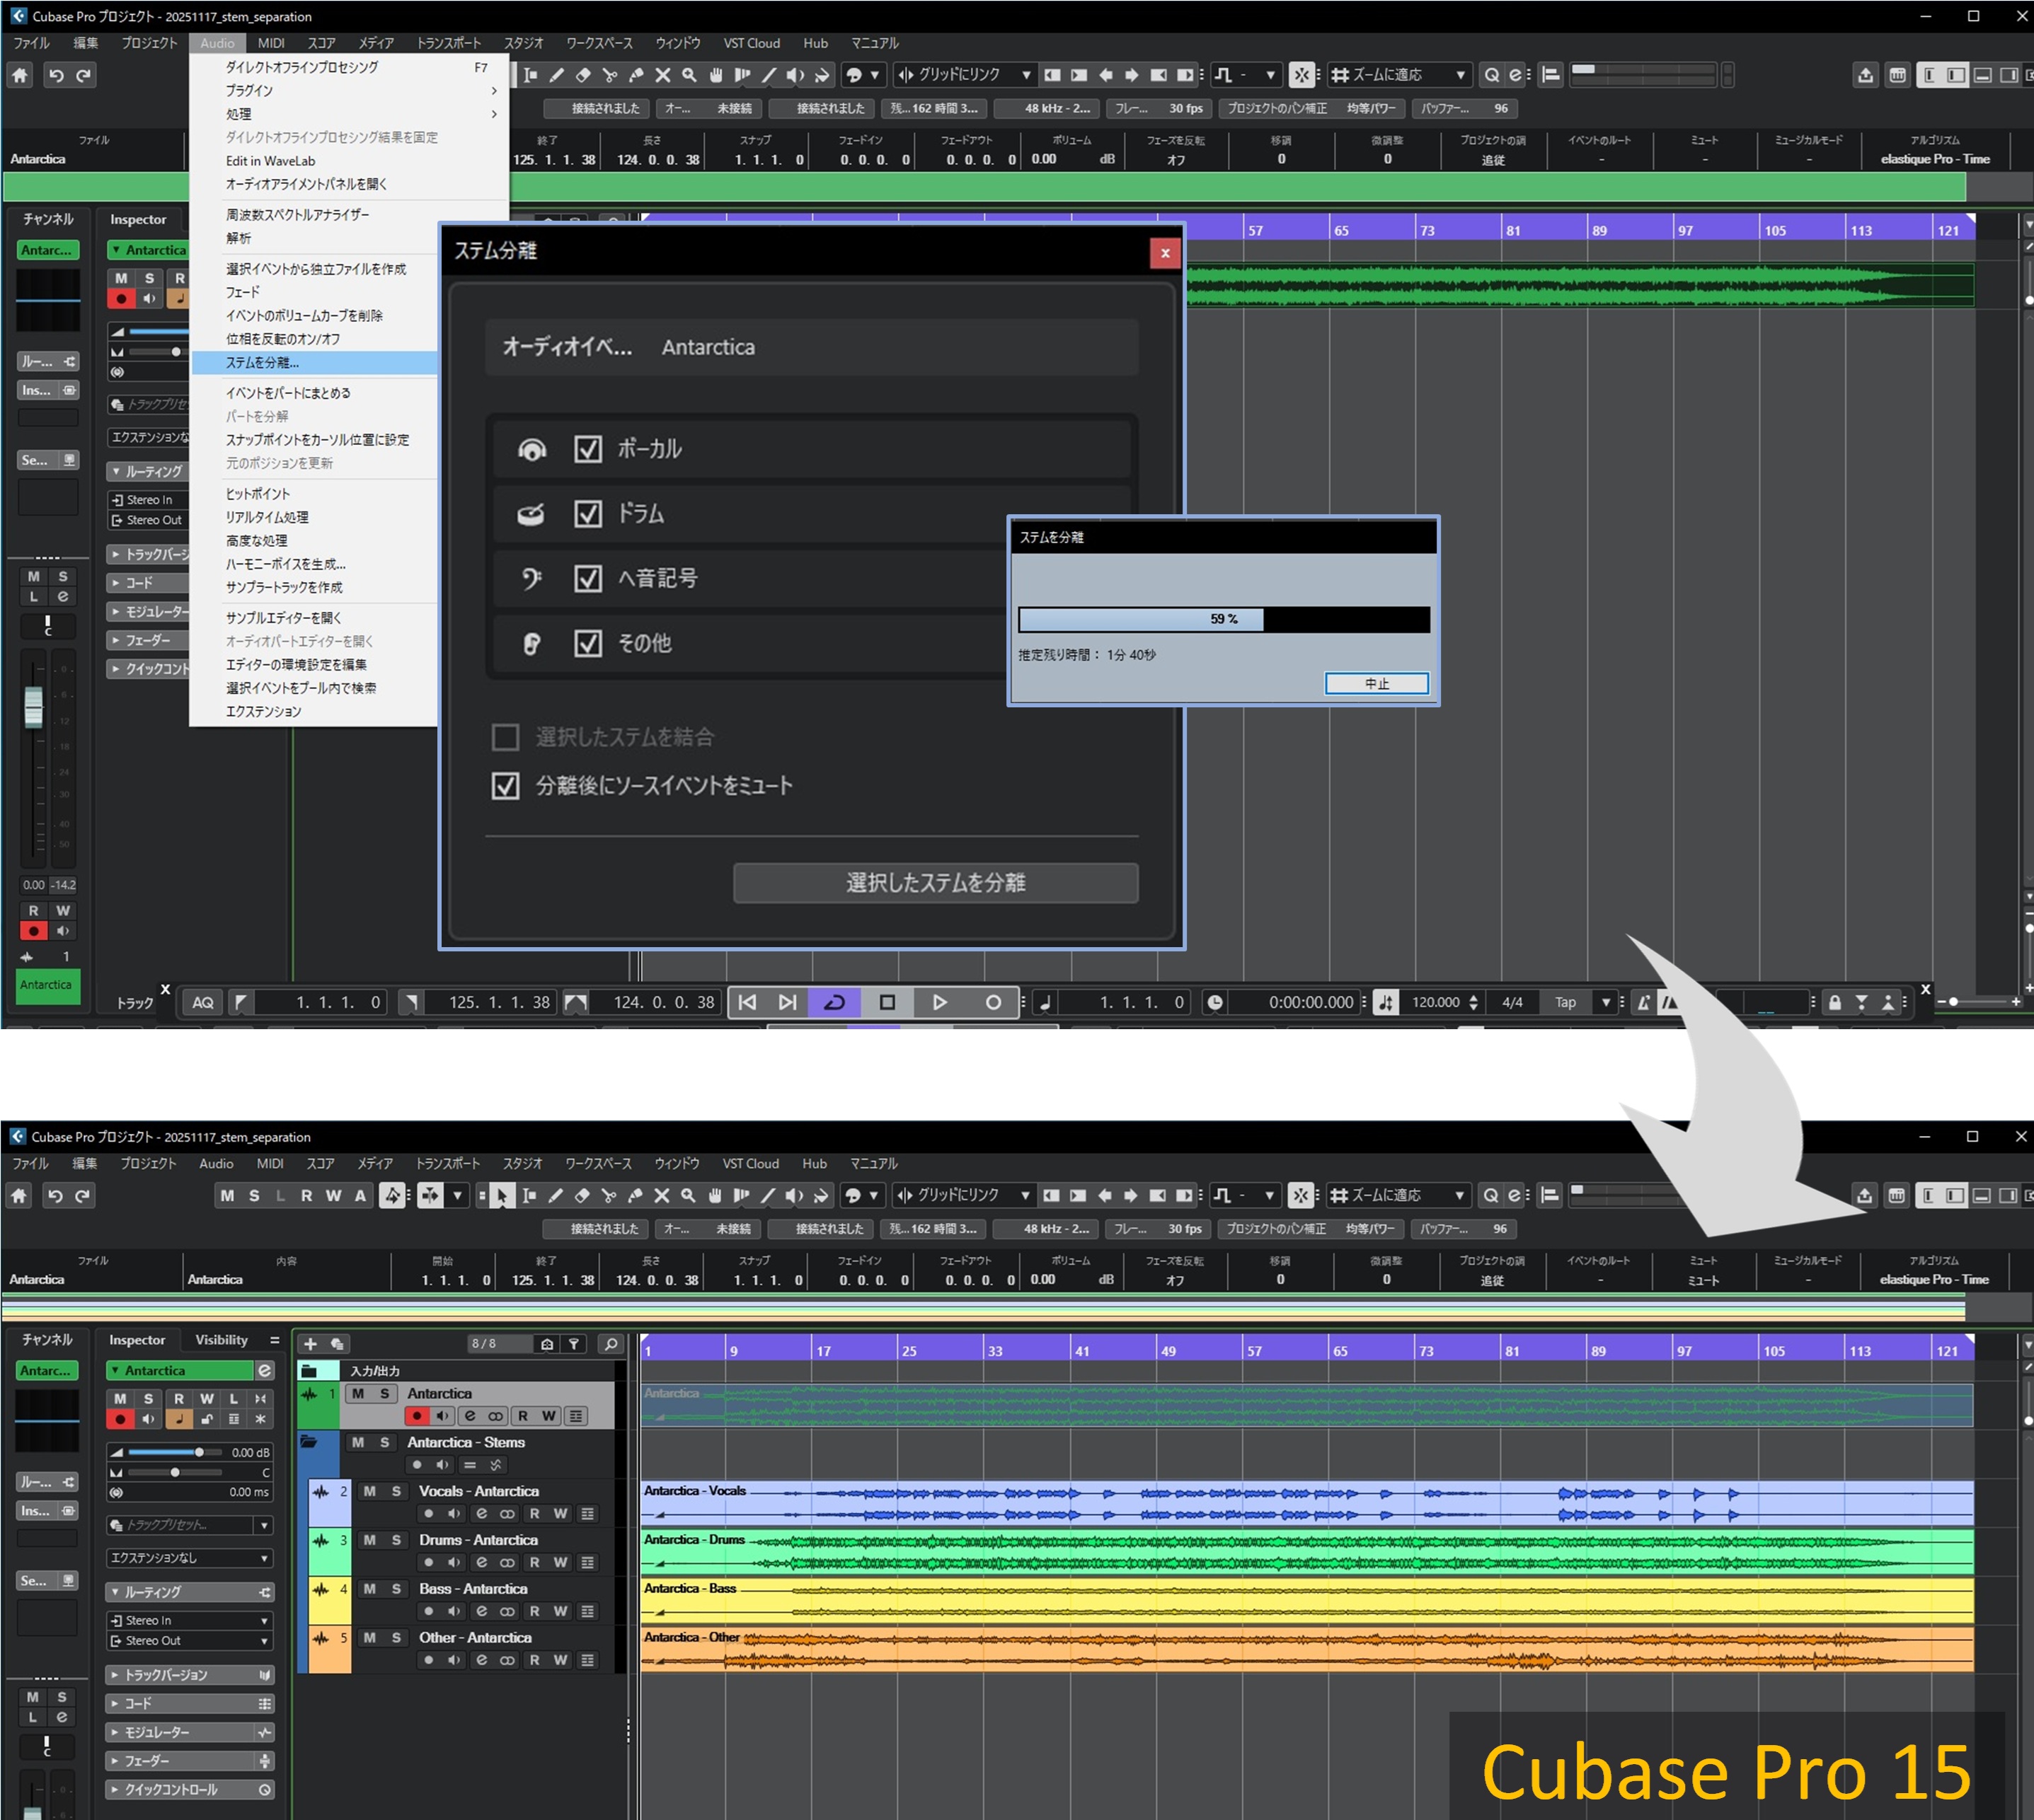
Task: Open the ズームに適応 dropdown in upper toolbar
Action: coord(1401,75)
